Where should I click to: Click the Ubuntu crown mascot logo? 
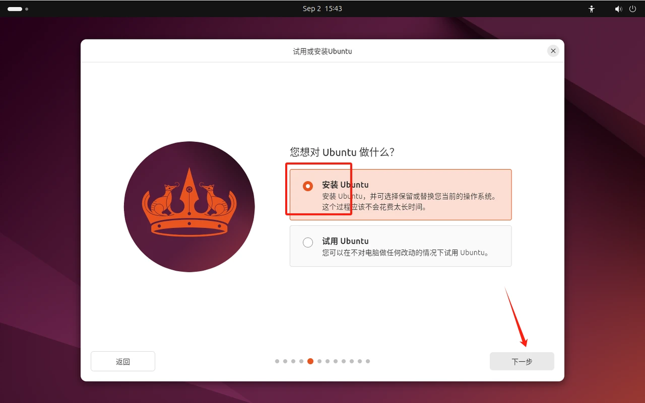[x=189, y=207]
